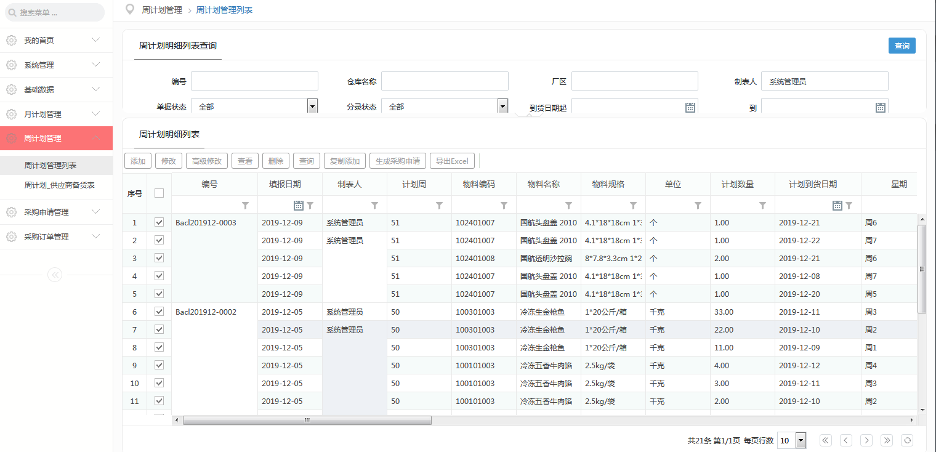Click the filter icon under 计划数量 column
This screenshot has width=936, height=452.
[x=762, y=205]
